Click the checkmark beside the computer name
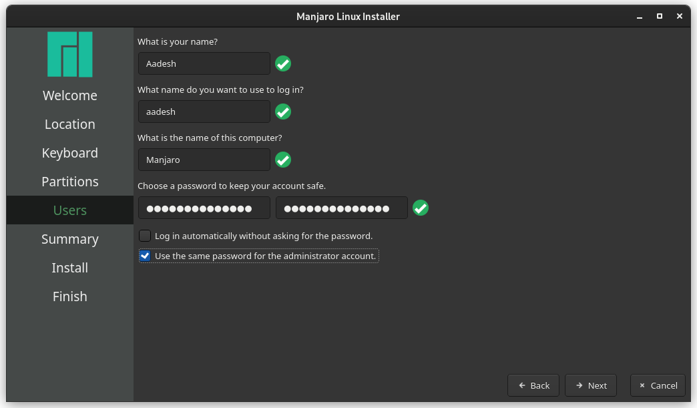 (x=282, y=160)
